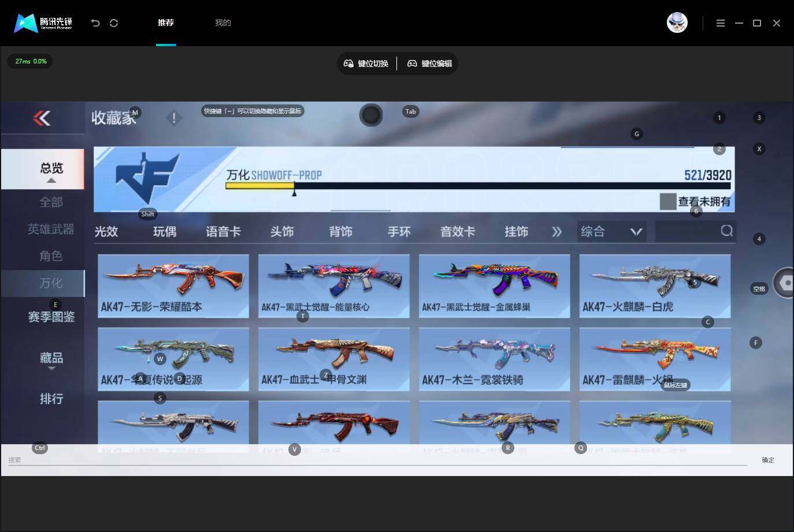The height and width of the screenshot is (532, 794).
Task: Click the red double-arrow back icon
Action: pos(42,118)
